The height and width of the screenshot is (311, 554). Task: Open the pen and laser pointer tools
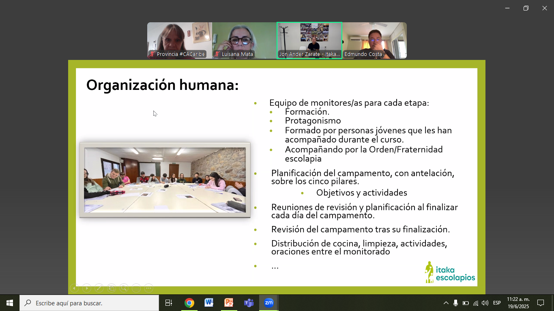point(99,288)
